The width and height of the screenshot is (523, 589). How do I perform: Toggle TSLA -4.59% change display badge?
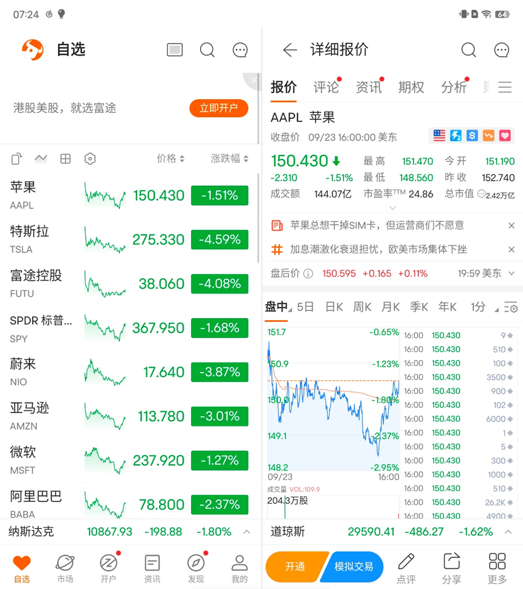tap(219, 239)
